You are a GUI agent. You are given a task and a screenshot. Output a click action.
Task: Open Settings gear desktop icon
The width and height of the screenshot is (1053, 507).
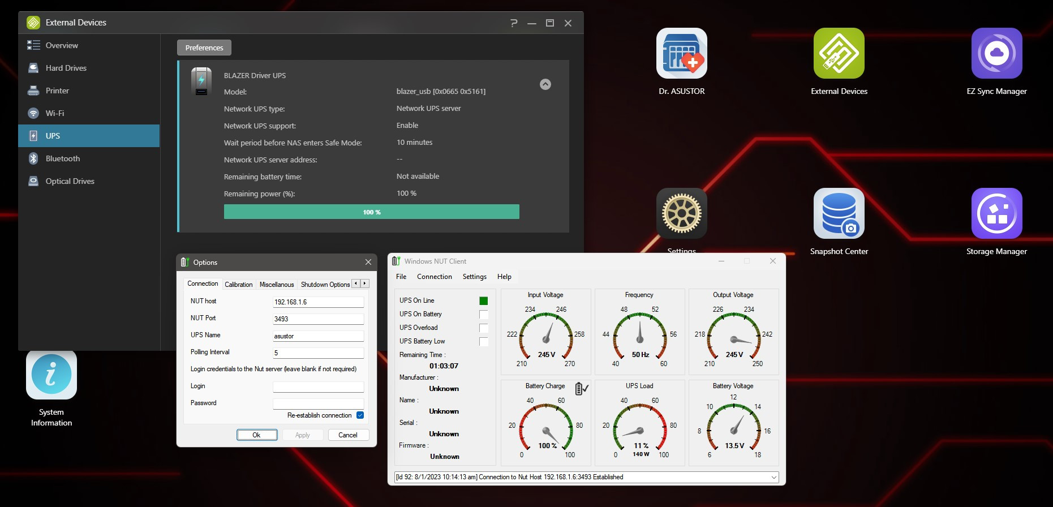click(x=681, y=213)
